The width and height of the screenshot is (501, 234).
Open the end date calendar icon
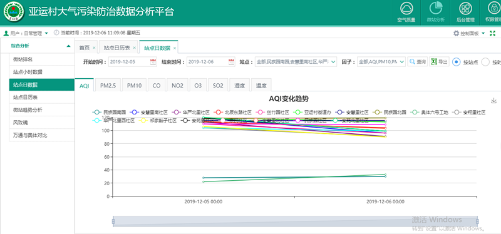[231, 62]
